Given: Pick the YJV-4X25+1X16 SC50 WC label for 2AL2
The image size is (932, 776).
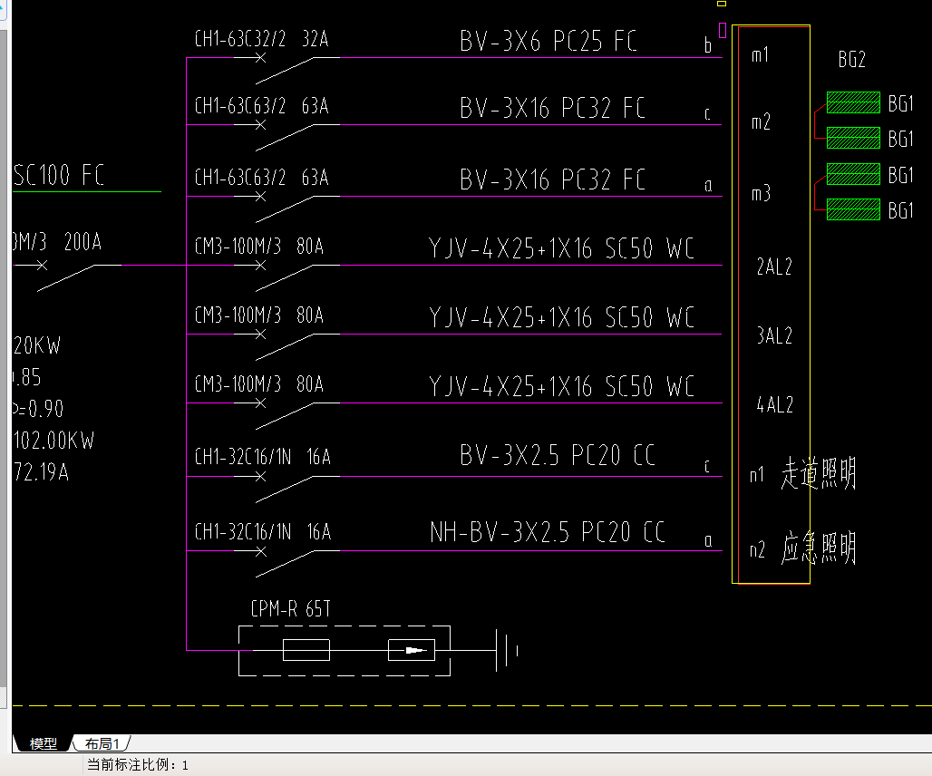Looking at the screenshot, I should point(561,248).
